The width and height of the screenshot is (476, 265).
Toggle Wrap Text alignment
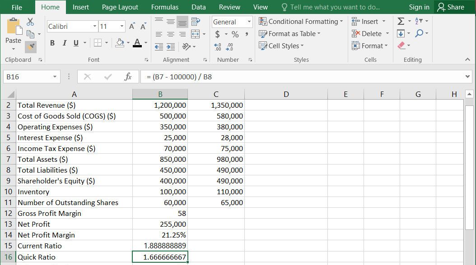pos(196,21)
